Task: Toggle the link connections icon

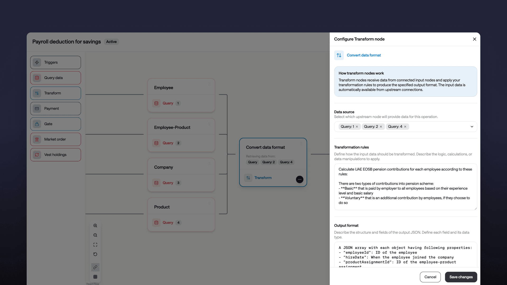Action: 95,267
